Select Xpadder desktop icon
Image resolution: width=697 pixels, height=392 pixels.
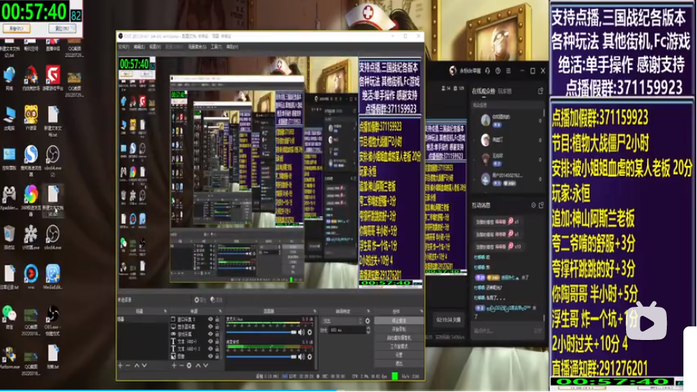click(x=9, y=198)
